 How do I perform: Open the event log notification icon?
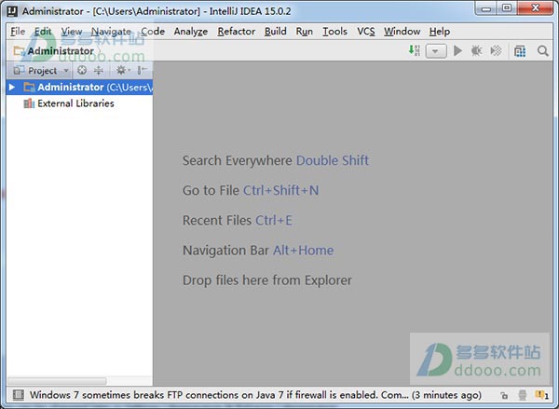pyautogui.click(x=541, y=395)
